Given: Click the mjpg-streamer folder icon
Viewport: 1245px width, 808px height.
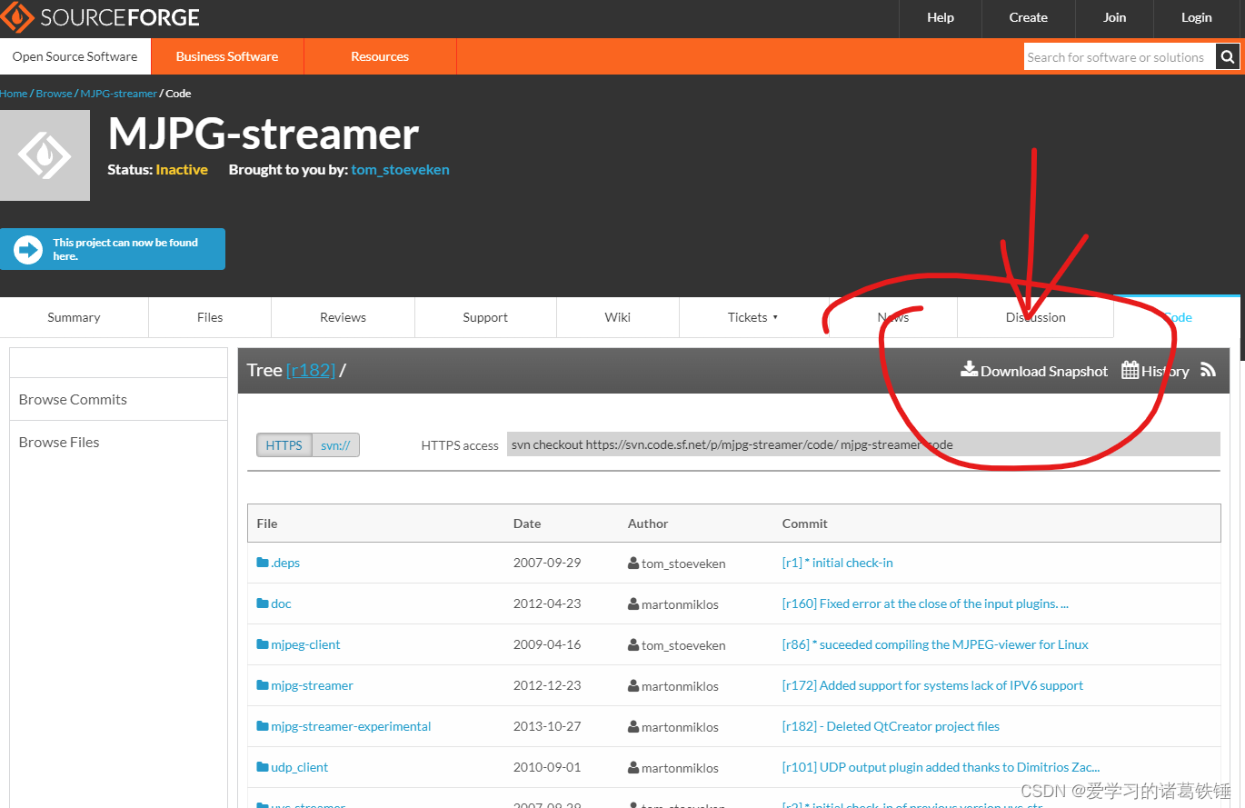Looking at the screenshot, I should [x=263, y=685].
